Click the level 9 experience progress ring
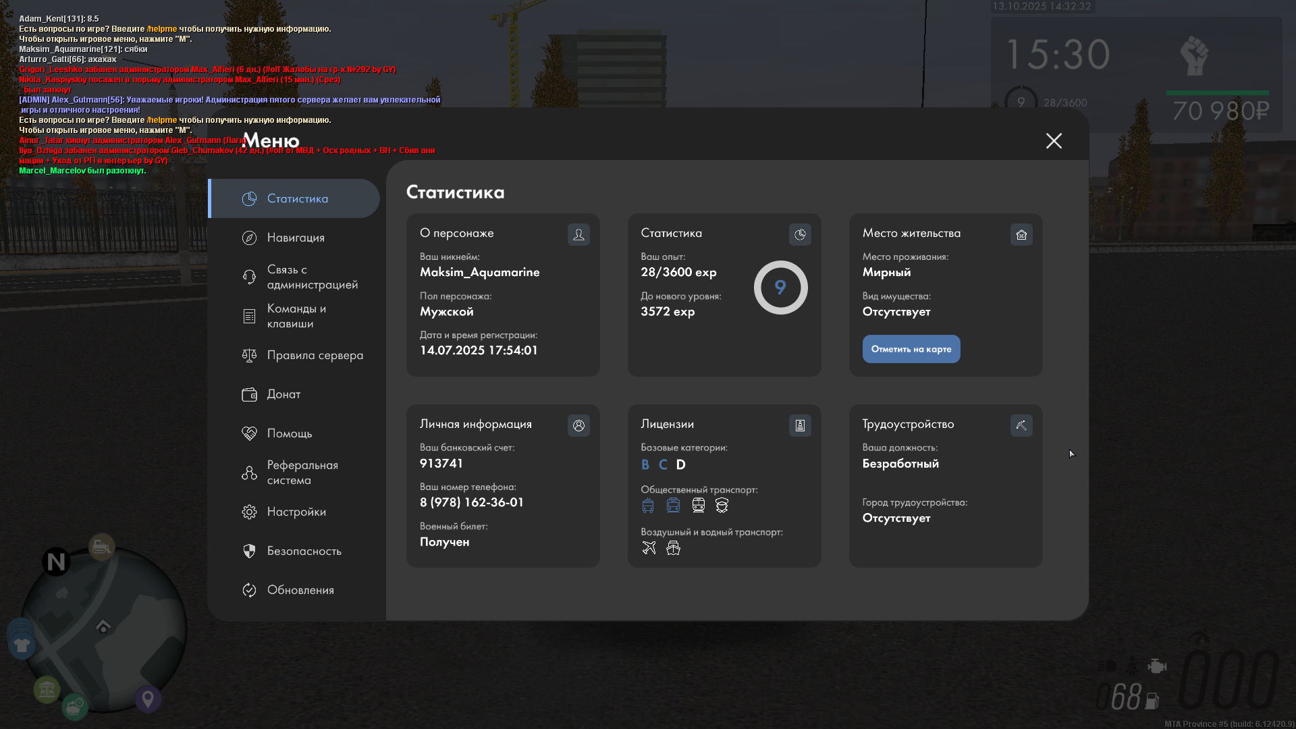 pos(780,288)
